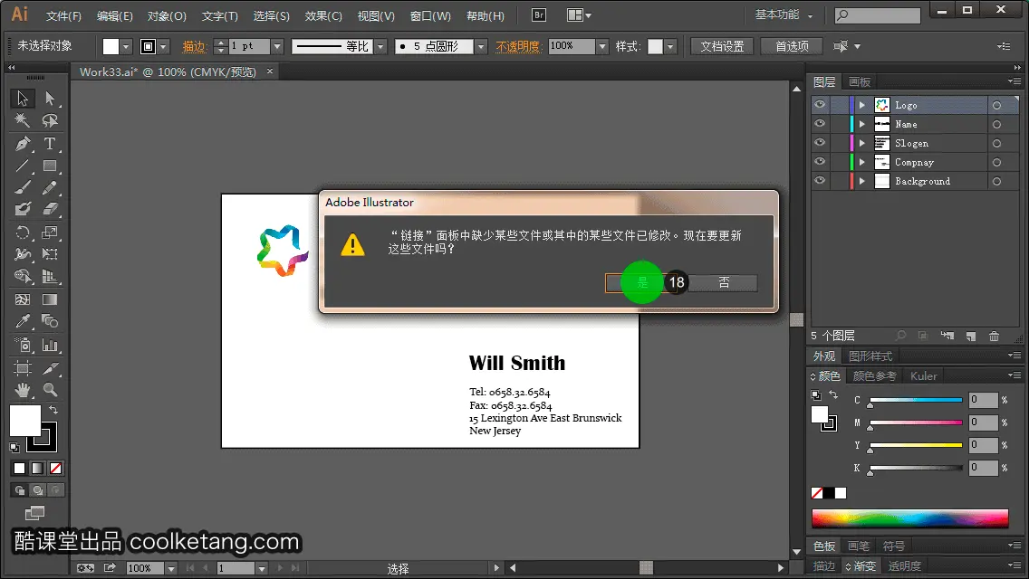The width and height of the screenshot is (1029, 579).
Task: Adjust the Magenta M slider
Action: coord(916,422)
